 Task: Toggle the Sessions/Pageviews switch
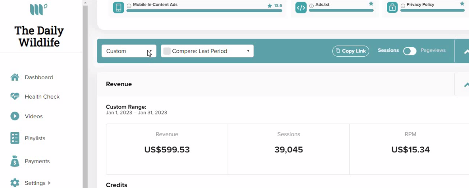[409, 51]
